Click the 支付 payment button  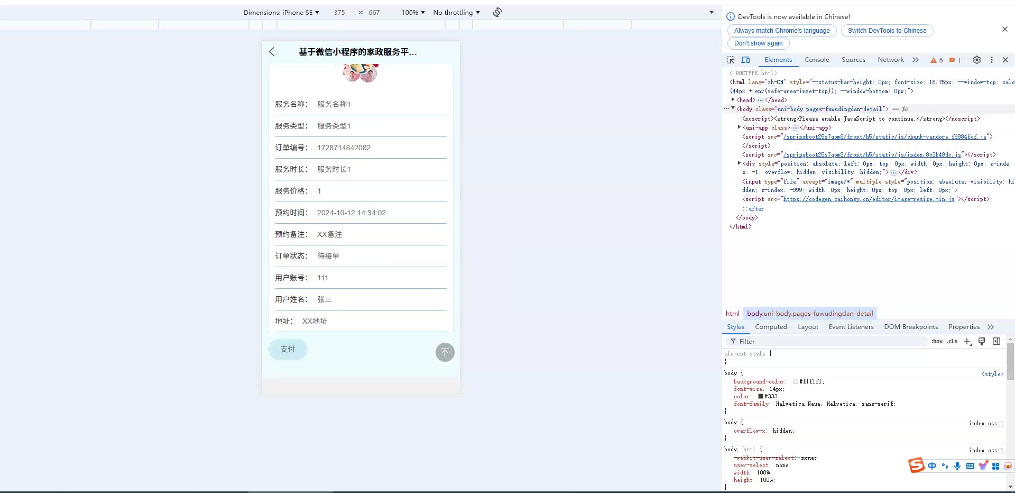288,349
